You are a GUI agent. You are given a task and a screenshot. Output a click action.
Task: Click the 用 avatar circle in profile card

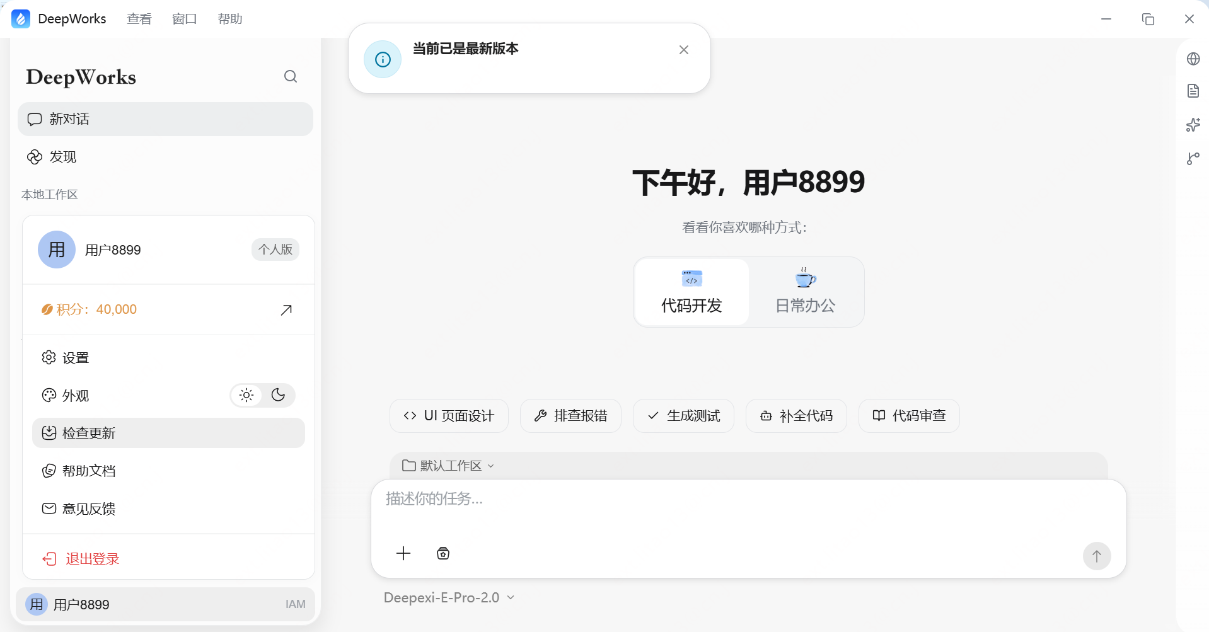tap(57, 250)
